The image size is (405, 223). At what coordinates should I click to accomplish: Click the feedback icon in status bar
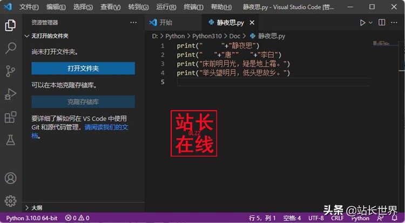point(380,218)
